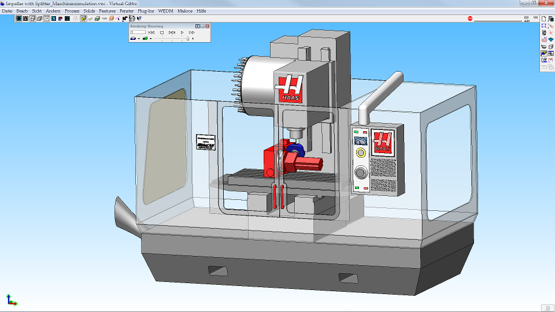Rewind the rendering to start
555x312 pixels.
pyautogui.click(x=151, y=32)
